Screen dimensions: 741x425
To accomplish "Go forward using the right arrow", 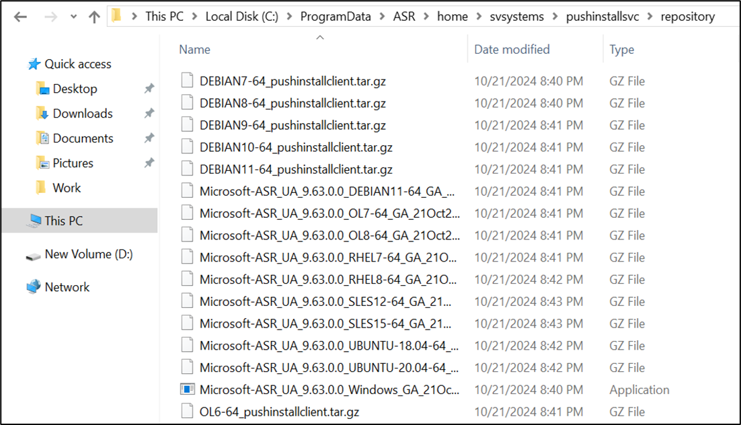I will pos(50,17).
